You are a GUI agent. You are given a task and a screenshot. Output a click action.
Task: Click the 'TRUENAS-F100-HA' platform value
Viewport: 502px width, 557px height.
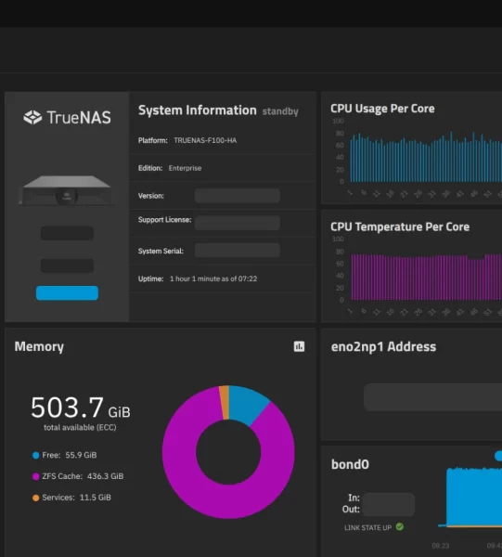coord(205,140)
